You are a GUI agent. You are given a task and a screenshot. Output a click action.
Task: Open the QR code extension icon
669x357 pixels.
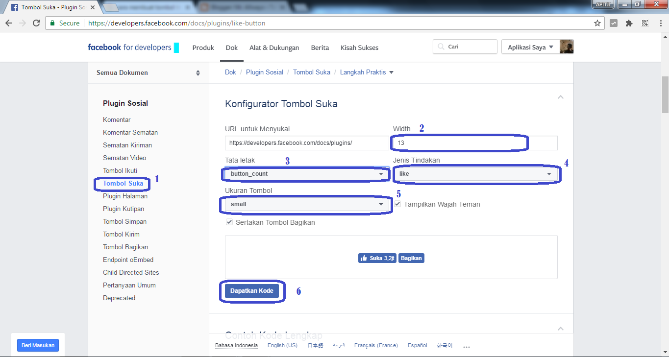point(644,23)
